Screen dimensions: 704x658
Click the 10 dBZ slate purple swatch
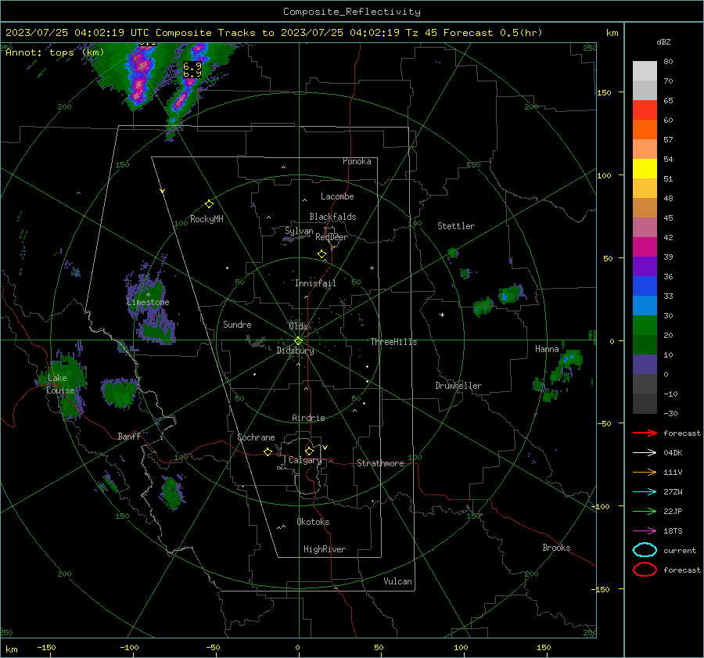tap(645, 365)
